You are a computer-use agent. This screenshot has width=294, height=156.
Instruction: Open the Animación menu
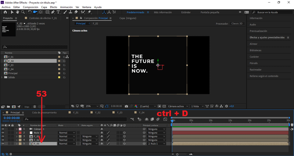66,7
